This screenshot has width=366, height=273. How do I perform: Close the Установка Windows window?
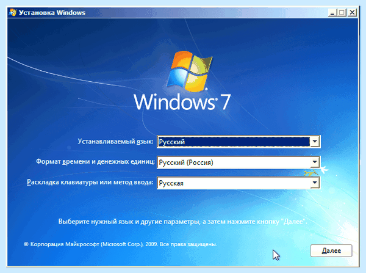(x=352, y=12)
